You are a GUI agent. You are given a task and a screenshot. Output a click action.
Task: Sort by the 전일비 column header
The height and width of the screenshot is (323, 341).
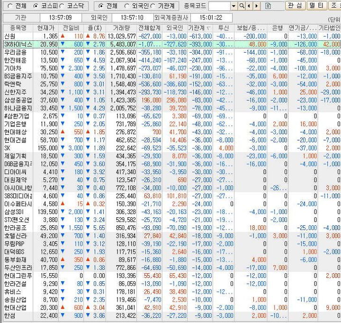click(71, 28)
